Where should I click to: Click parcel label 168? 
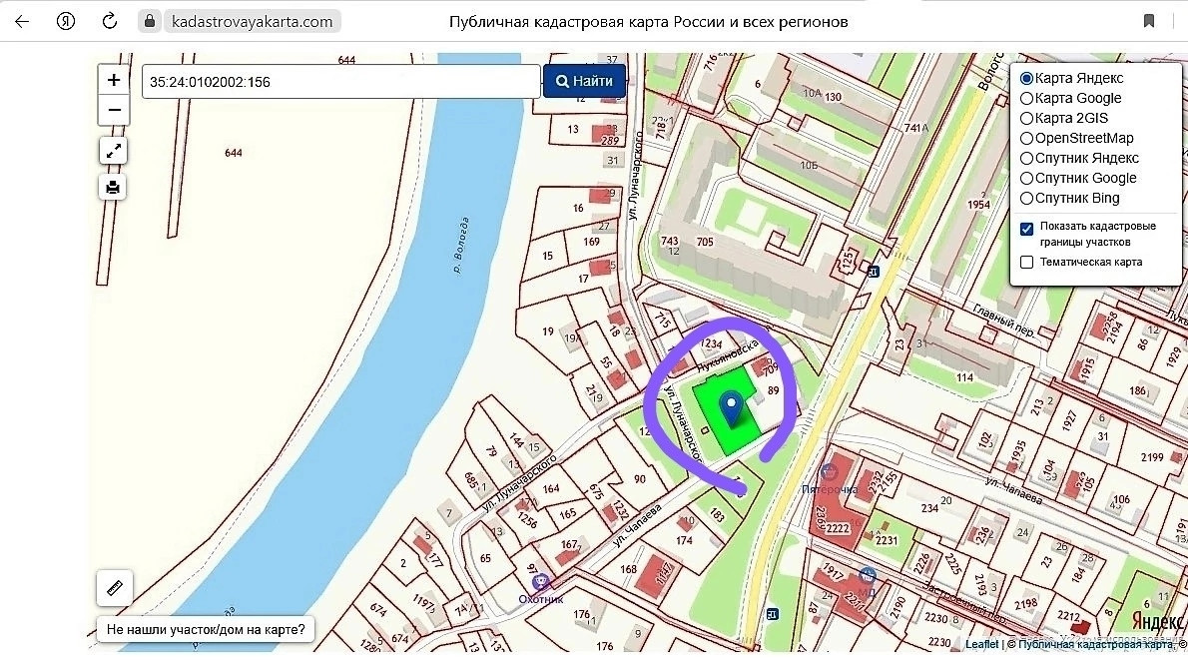click(x=628, y=569)
